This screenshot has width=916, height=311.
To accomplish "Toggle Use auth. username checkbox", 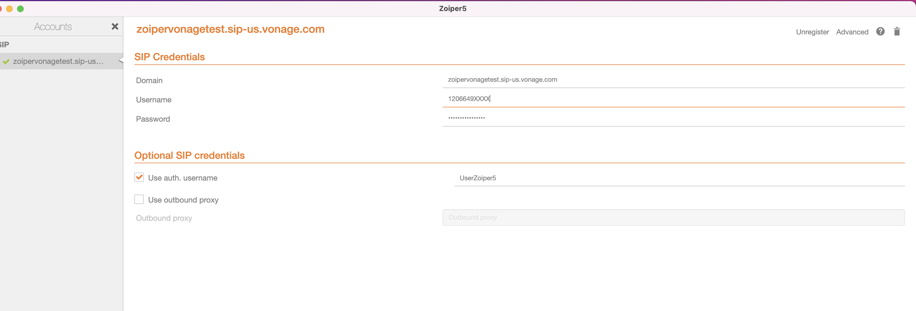I will (139, 177).
